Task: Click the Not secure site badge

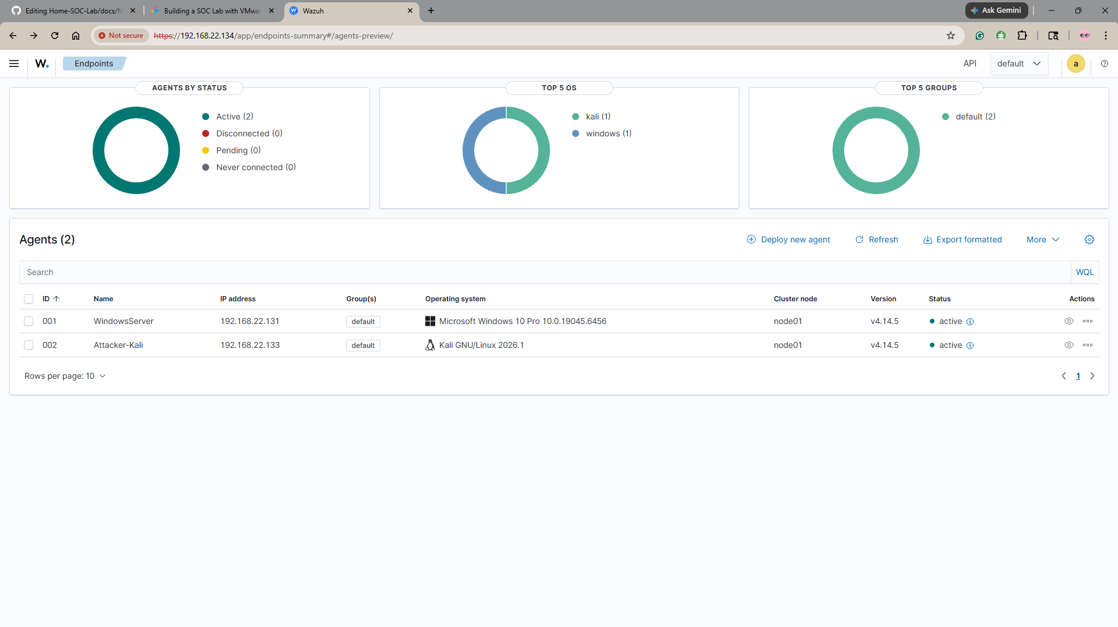Action: pos(121,36)
